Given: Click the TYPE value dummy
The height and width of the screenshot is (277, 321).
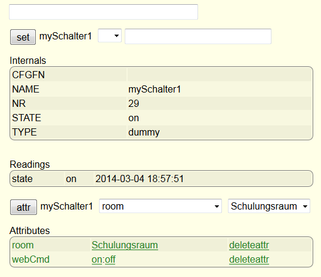Looking at the screenshot, I should click(x=144, y=133).
